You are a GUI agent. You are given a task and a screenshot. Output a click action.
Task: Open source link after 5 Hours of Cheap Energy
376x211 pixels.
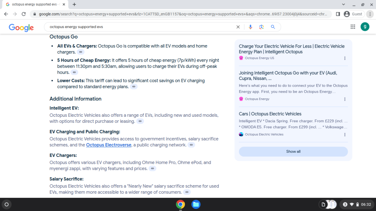pos(74,72)
